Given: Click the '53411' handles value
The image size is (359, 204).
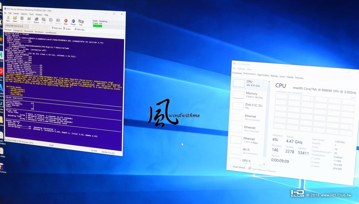Looking at the screenshot, I should [303, 153].
